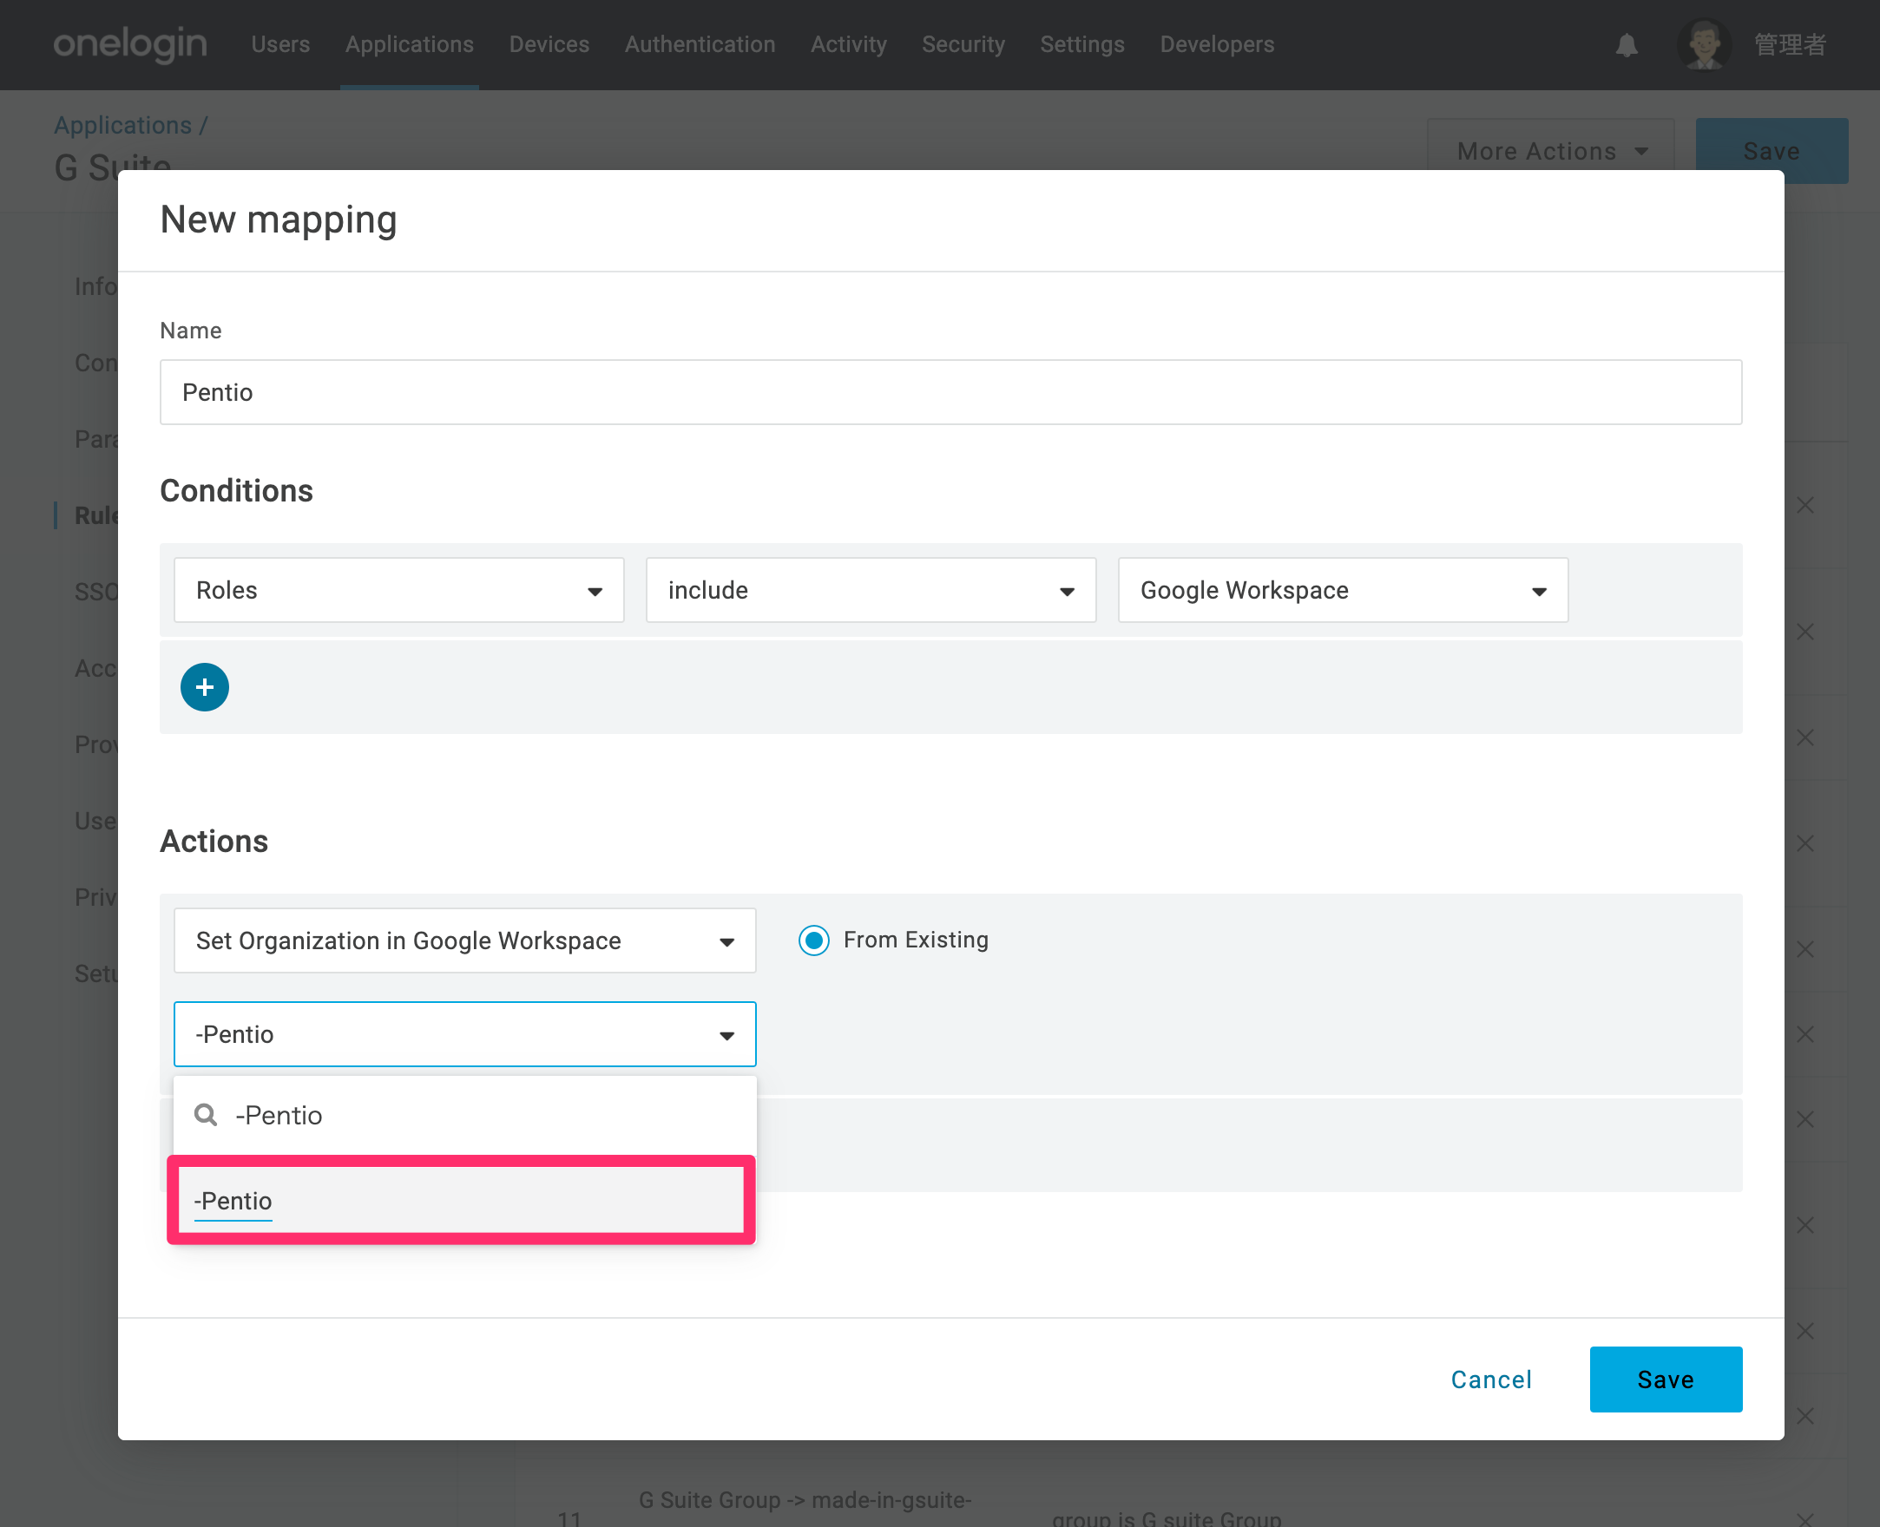This screenshot has height=1527, width=1880.
Task: Open the Roles condition dropdown
Action: [398, 590]
